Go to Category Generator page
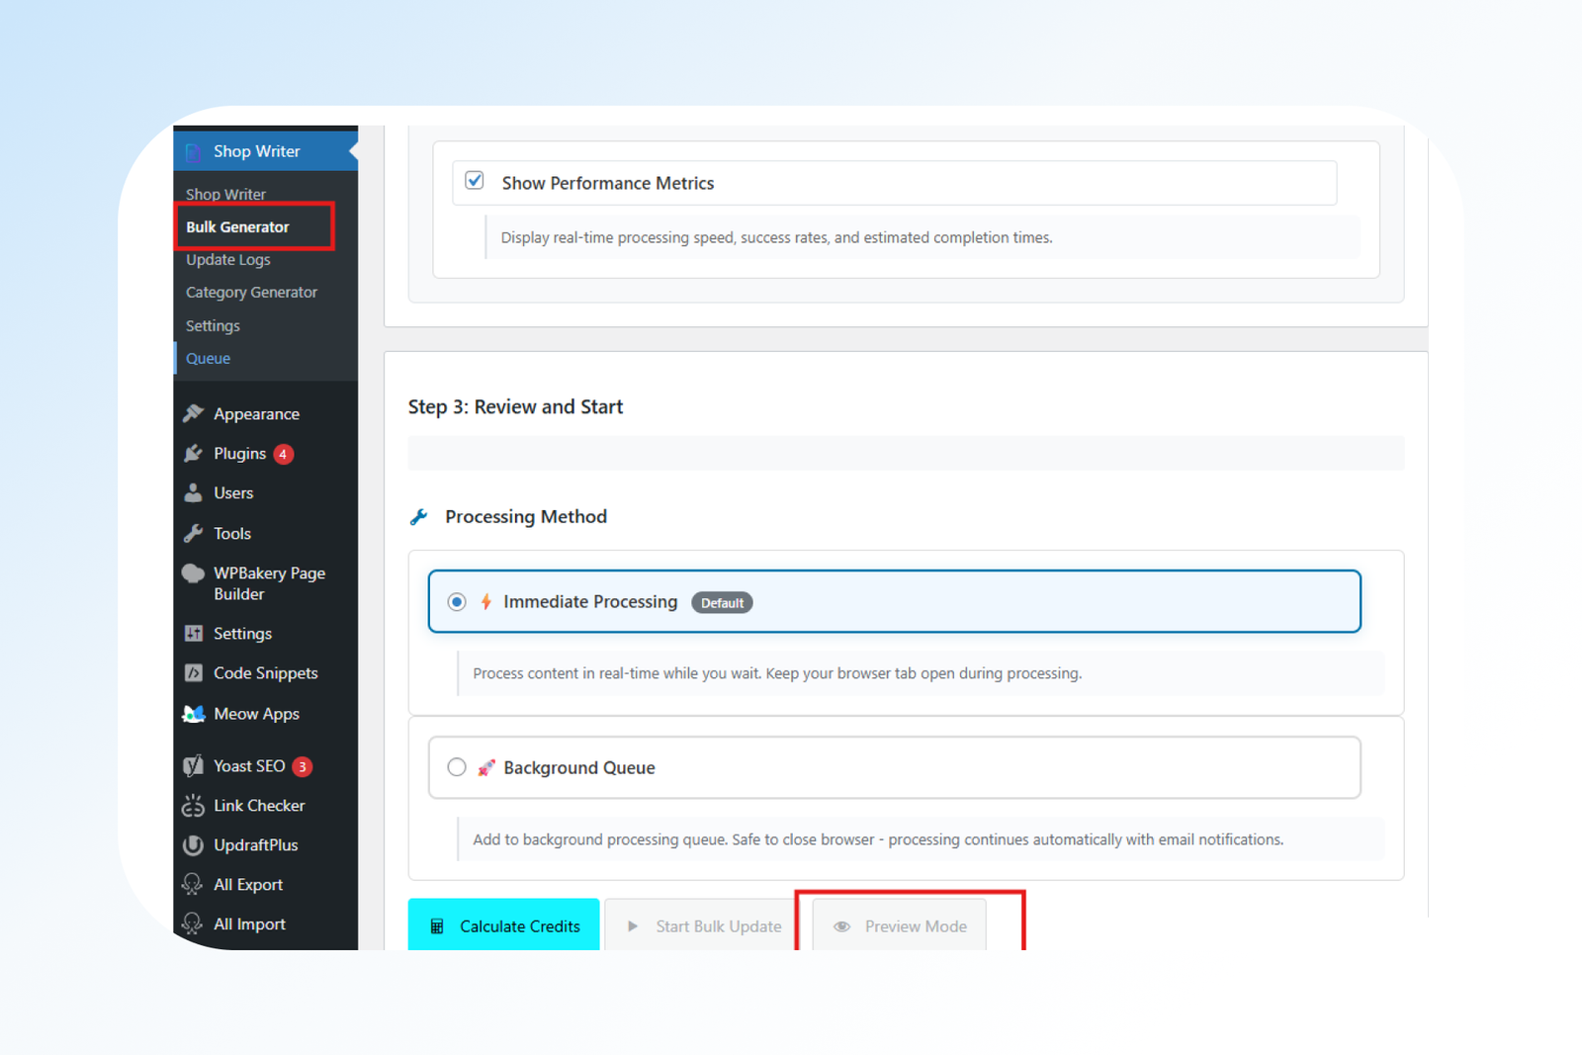Image resolution: width=1582 pixels, height=1055 pixels. pyautogui.click(x=251, y=293)
